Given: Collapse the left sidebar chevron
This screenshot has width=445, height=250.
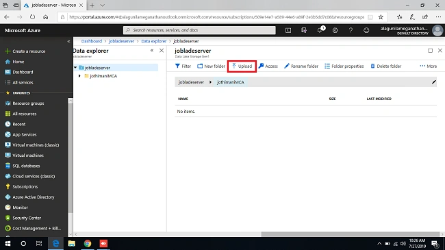Looking at the screenshot, I should pos(68,41).
